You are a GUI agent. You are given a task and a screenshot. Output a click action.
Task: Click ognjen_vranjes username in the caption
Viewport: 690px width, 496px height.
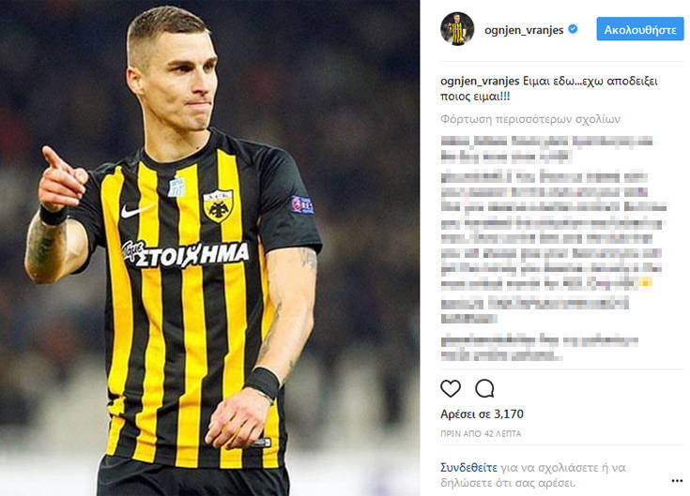(480, 82)
